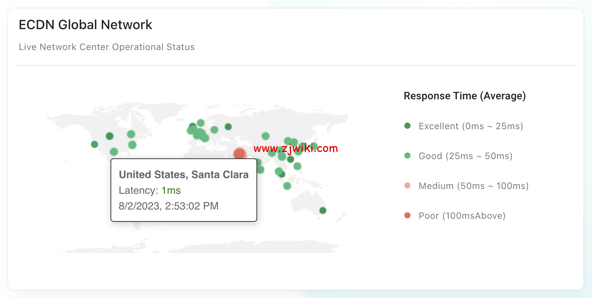Click the www.zjwiki.com watermark link

point(296,148)
